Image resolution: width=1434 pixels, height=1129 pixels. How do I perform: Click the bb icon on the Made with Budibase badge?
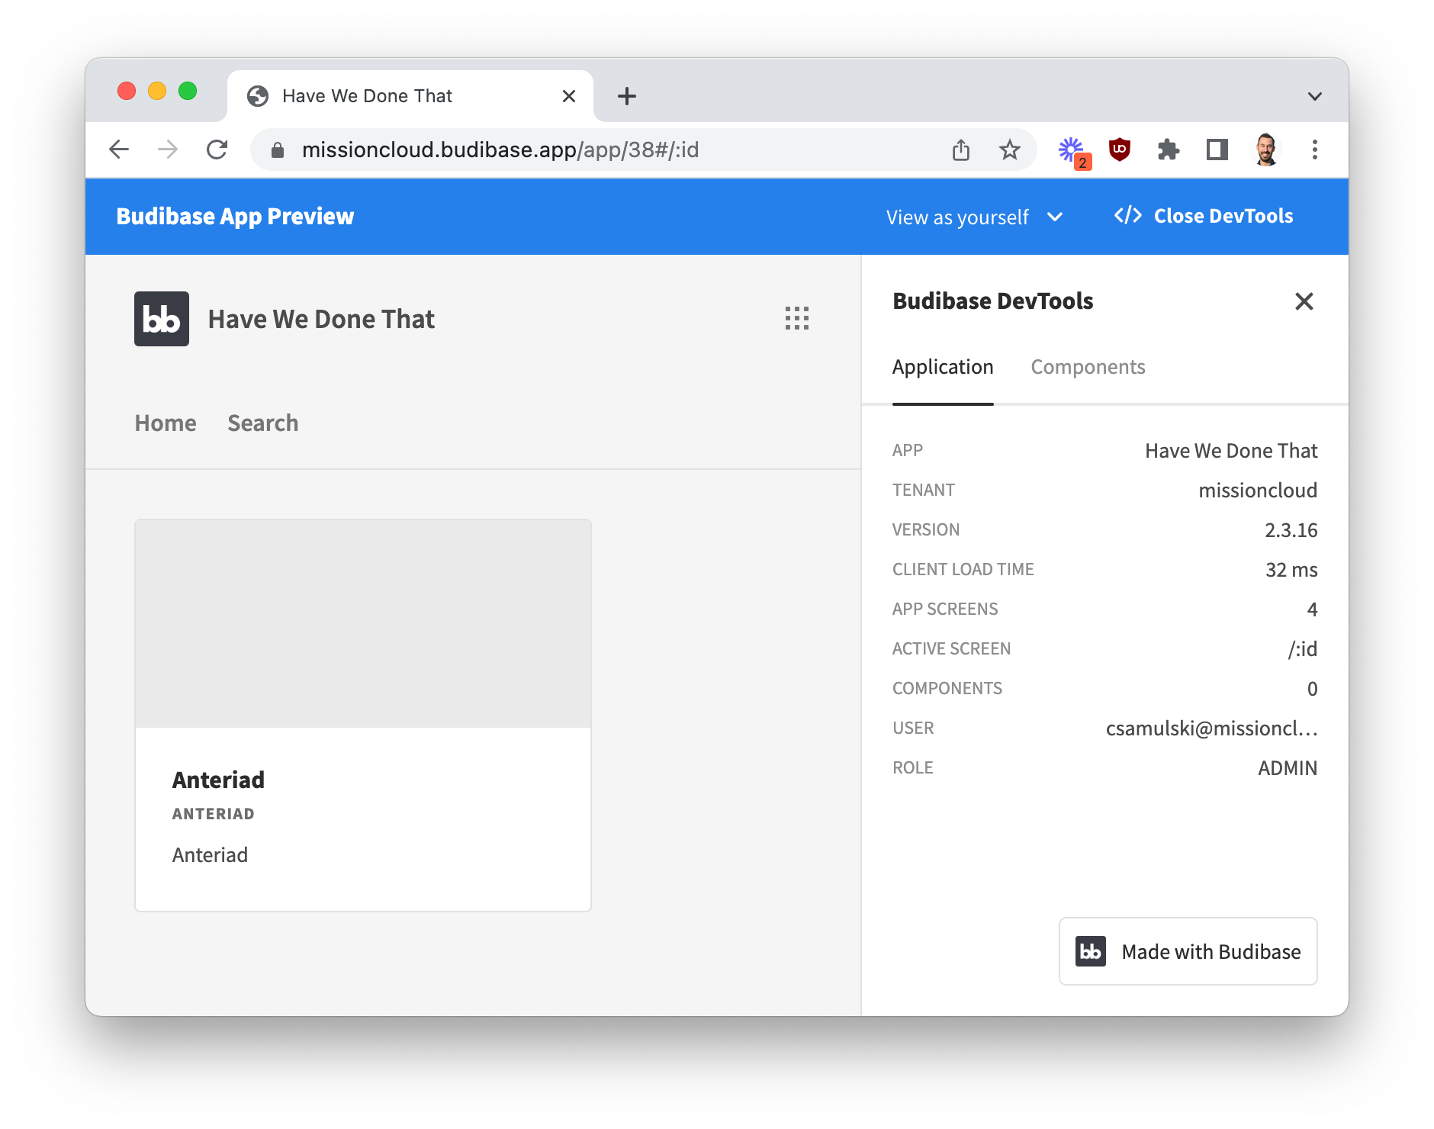pos(1090,951)
